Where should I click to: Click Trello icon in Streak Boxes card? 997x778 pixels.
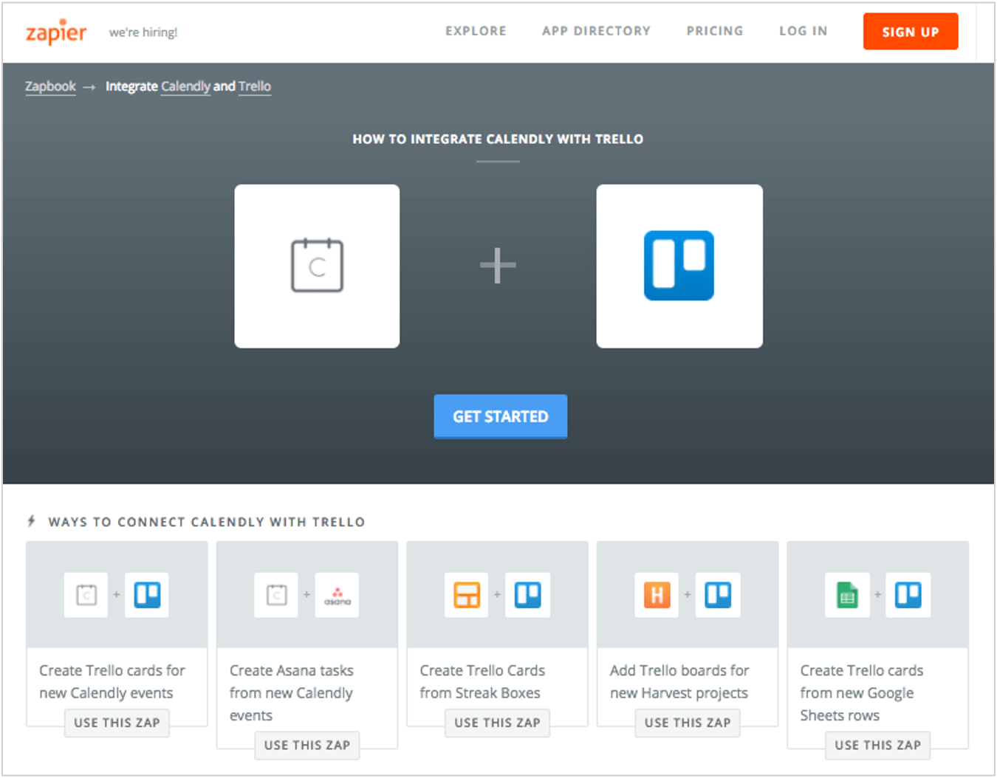pyautogui.click(x=527, y=594)
